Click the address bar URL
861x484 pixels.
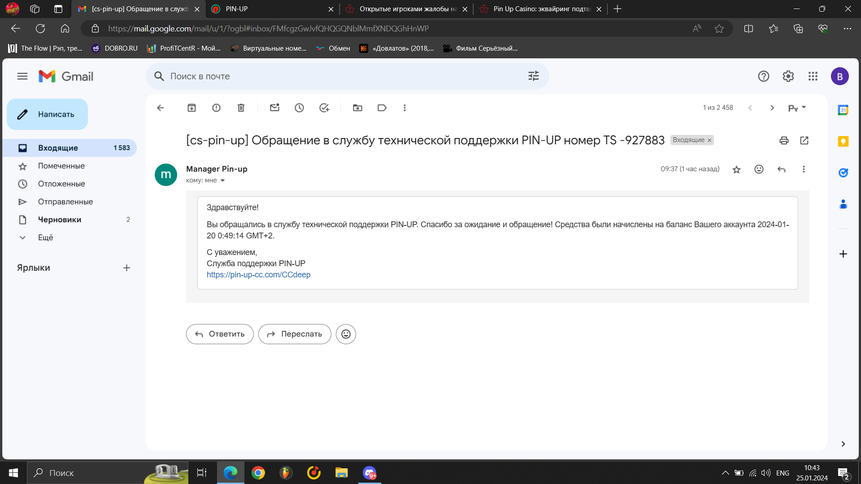(x=268, y=29)
